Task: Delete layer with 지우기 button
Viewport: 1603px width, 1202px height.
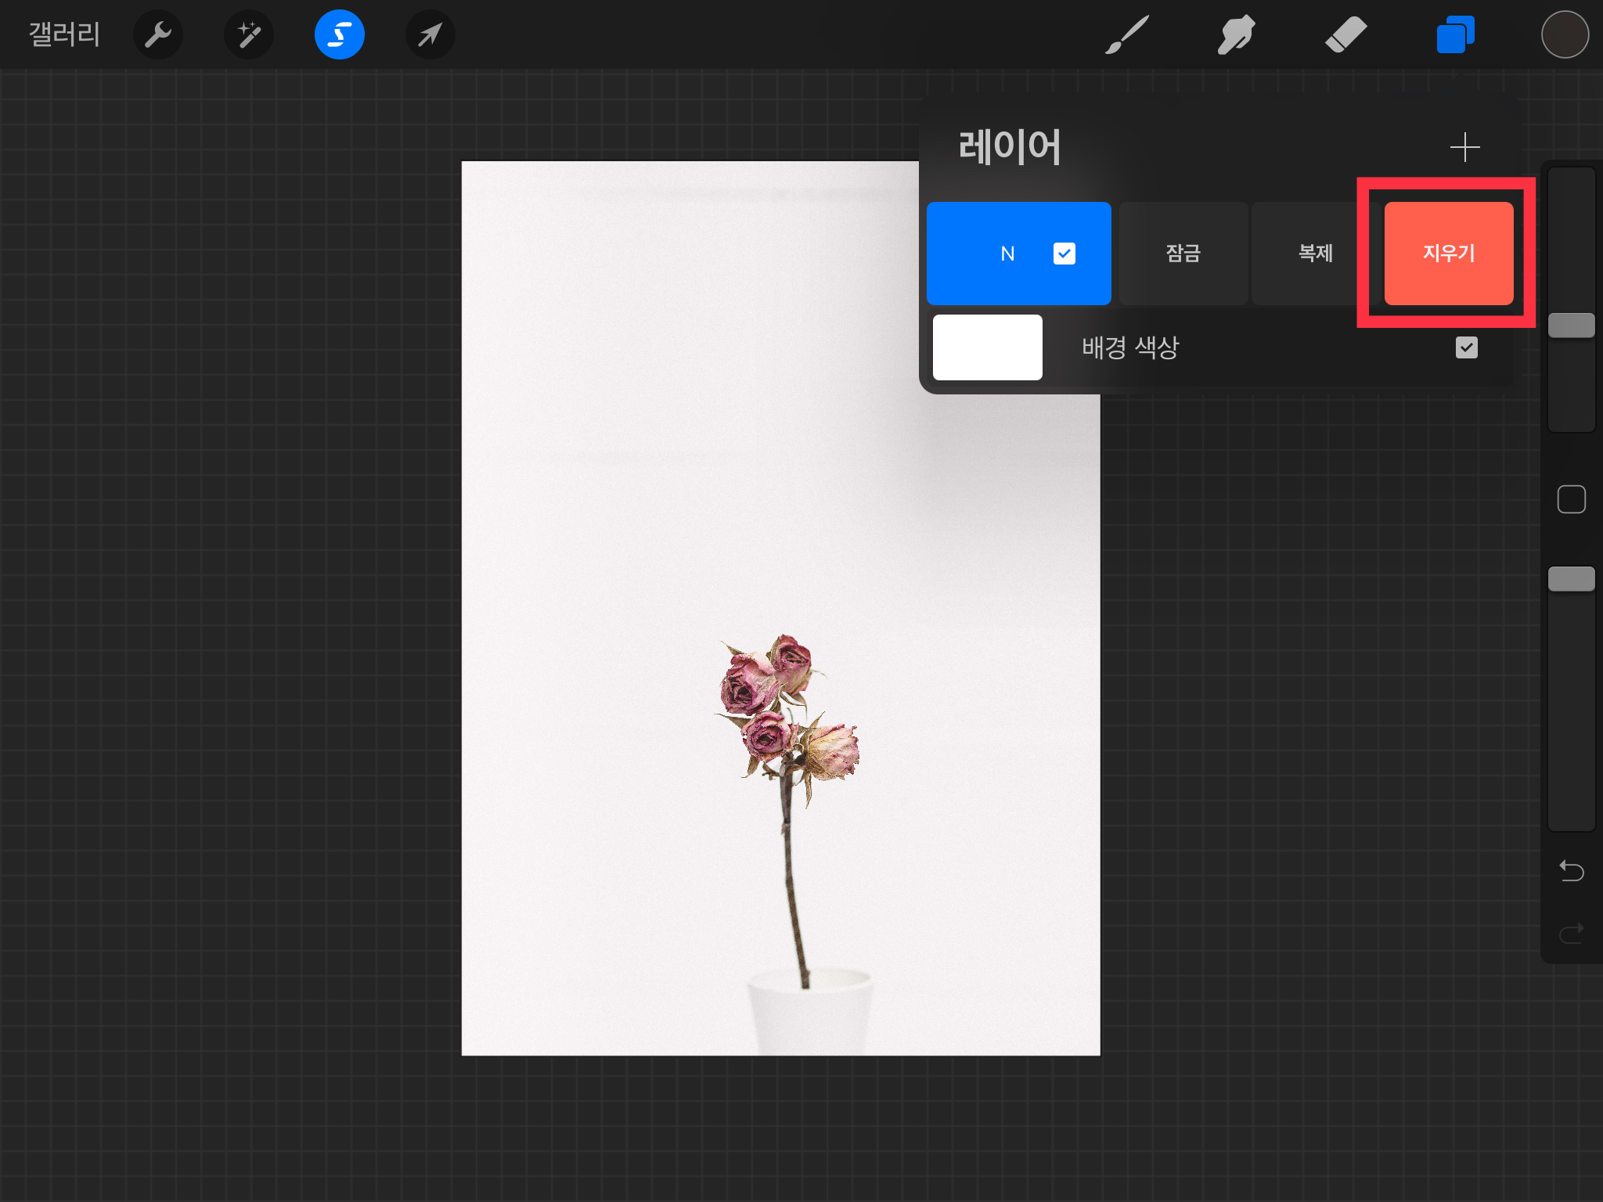Action: click(x=1448, y=254)
